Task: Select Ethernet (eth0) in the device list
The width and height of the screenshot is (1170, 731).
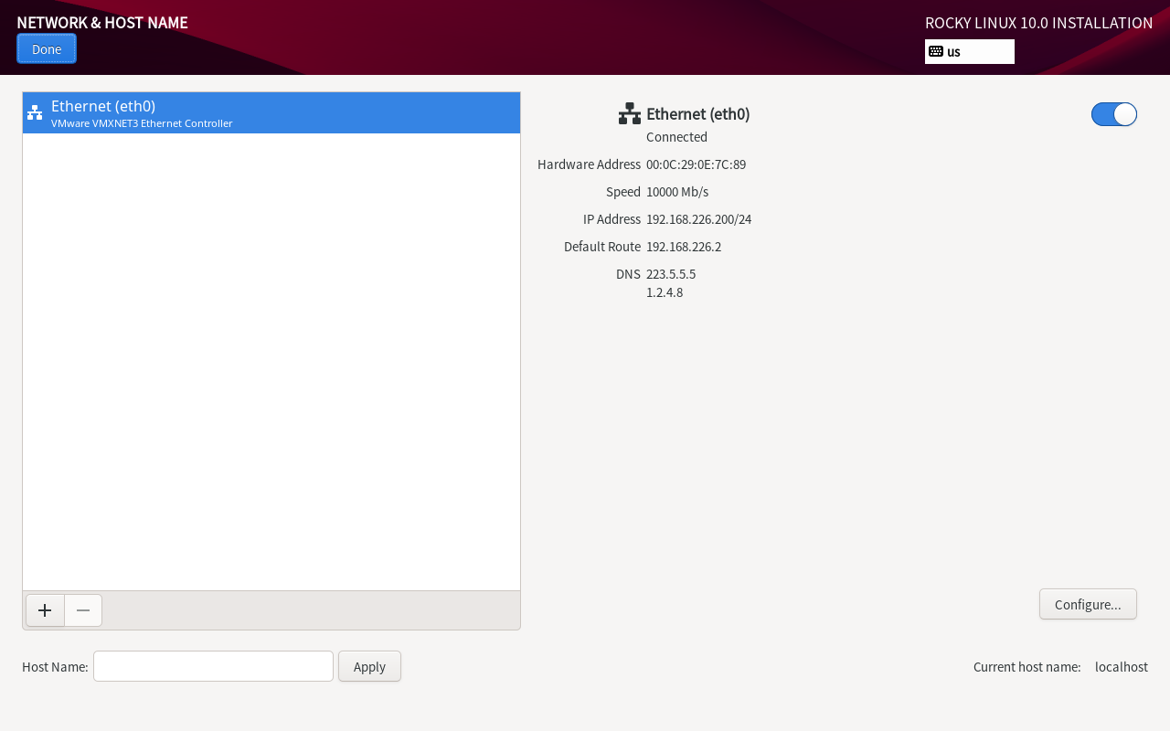Action: pyautogui.click(x=271, y=113)
